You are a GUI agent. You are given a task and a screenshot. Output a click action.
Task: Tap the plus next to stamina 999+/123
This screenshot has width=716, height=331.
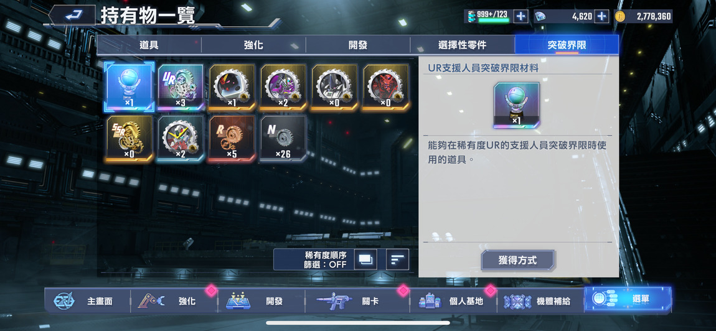[x=521, y=16]
